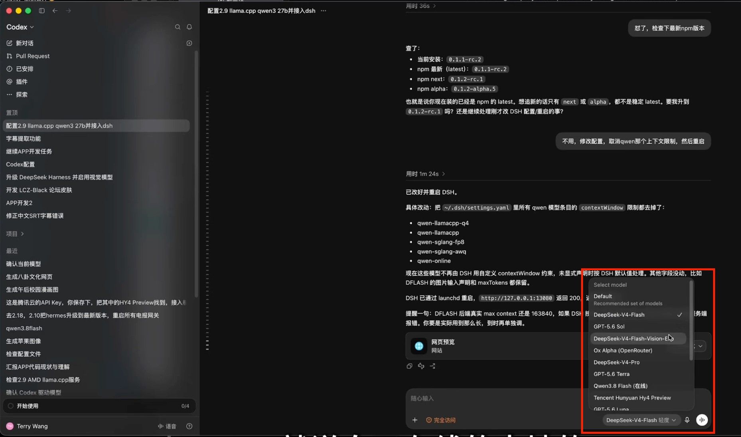This screenshot has width=741, height=437.
Task: Add an attachment with the plus icon
Action: (x=415, y=420)
